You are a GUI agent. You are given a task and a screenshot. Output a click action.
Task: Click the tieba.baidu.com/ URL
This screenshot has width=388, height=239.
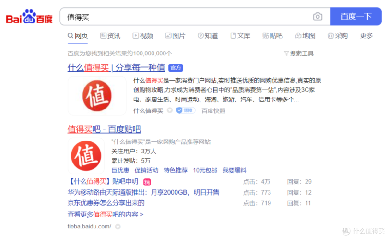(89, 226)
